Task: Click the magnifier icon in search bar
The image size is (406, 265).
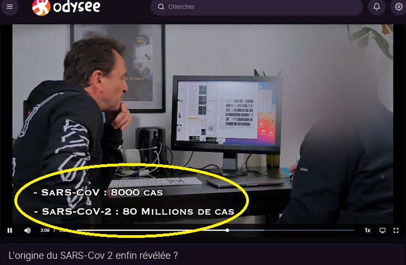Action: (x=161, y=7)
